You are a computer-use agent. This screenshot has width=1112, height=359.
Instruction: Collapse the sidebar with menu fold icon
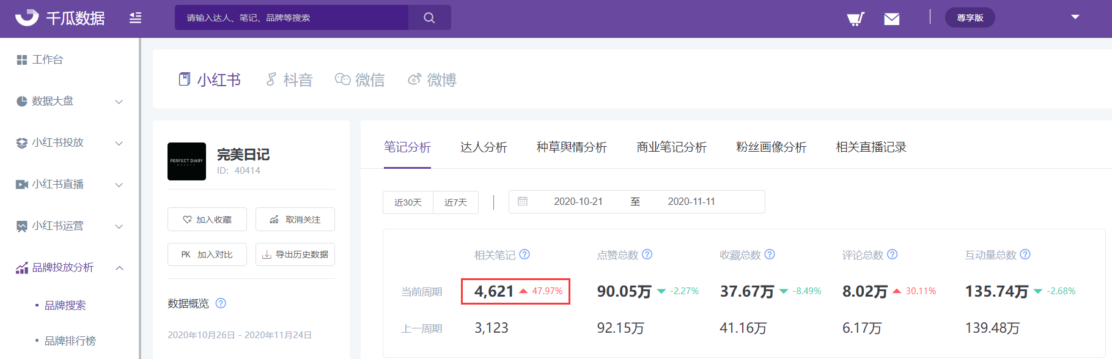[x=136, y=18]
